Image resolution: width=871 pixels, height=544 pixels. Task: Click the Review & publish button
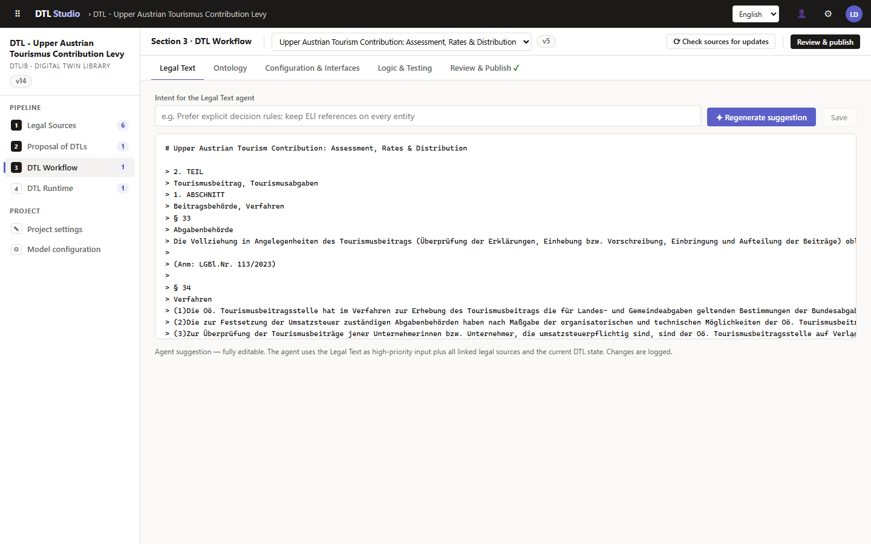click(825, 42)
